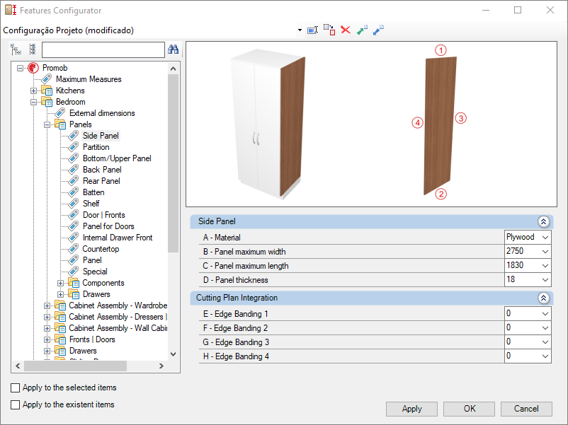Viewport: 568px width, 425px height.
Task: Click the white wardrobe preview image
Action: click(268, 124)
